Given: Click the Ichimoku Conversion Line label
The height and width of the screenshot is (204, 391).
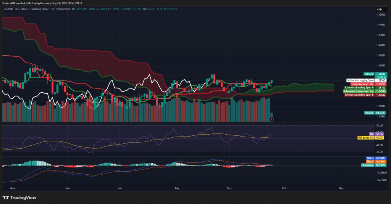Looking at the screenshot, I should click(359, 91).
